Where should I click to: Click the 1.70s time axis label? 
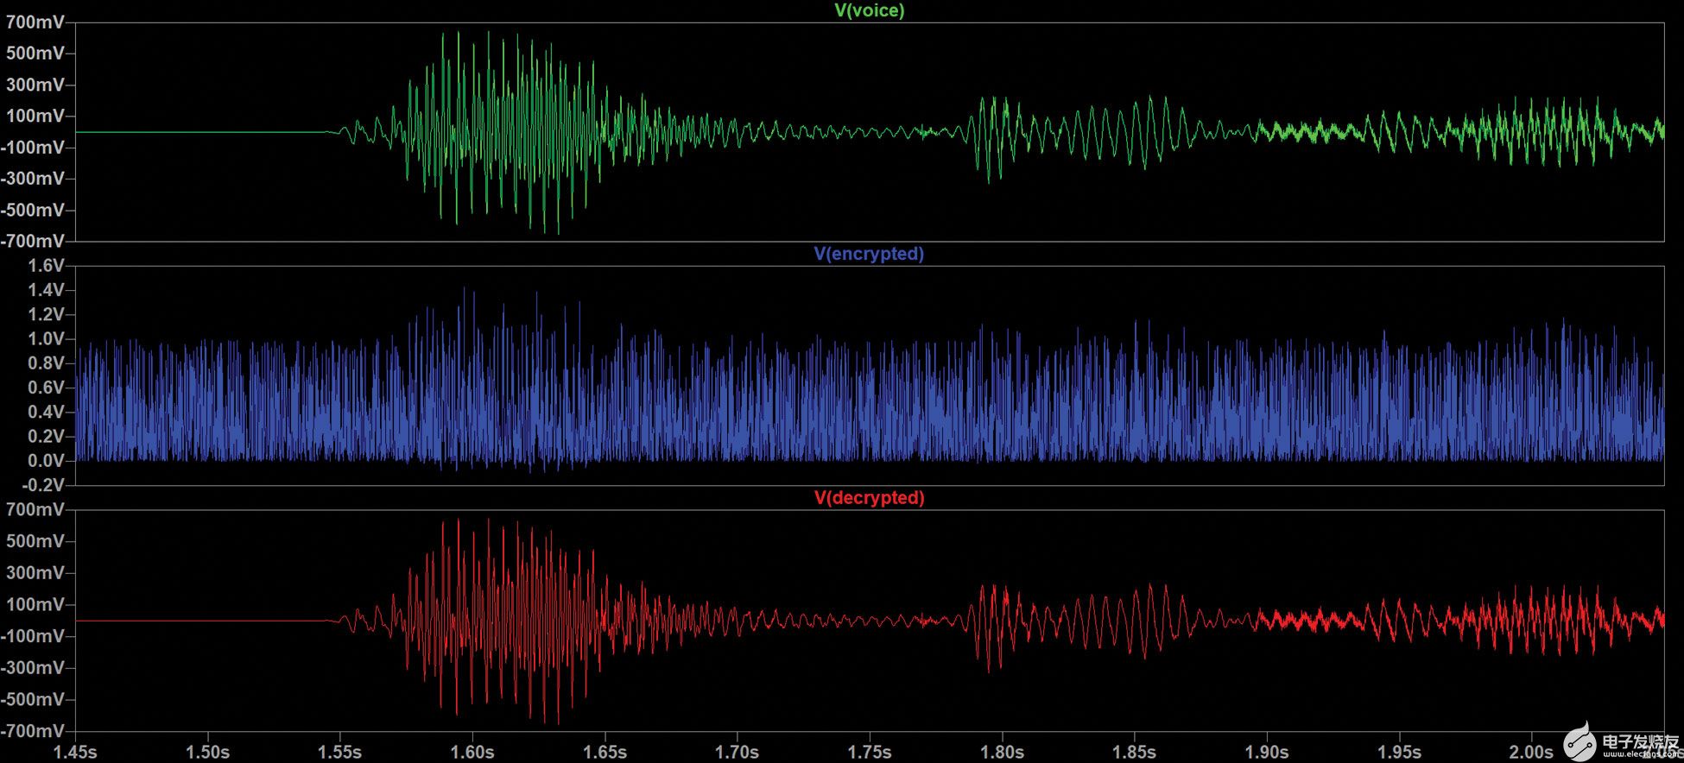pyautogui.click(x=737, y=752)
